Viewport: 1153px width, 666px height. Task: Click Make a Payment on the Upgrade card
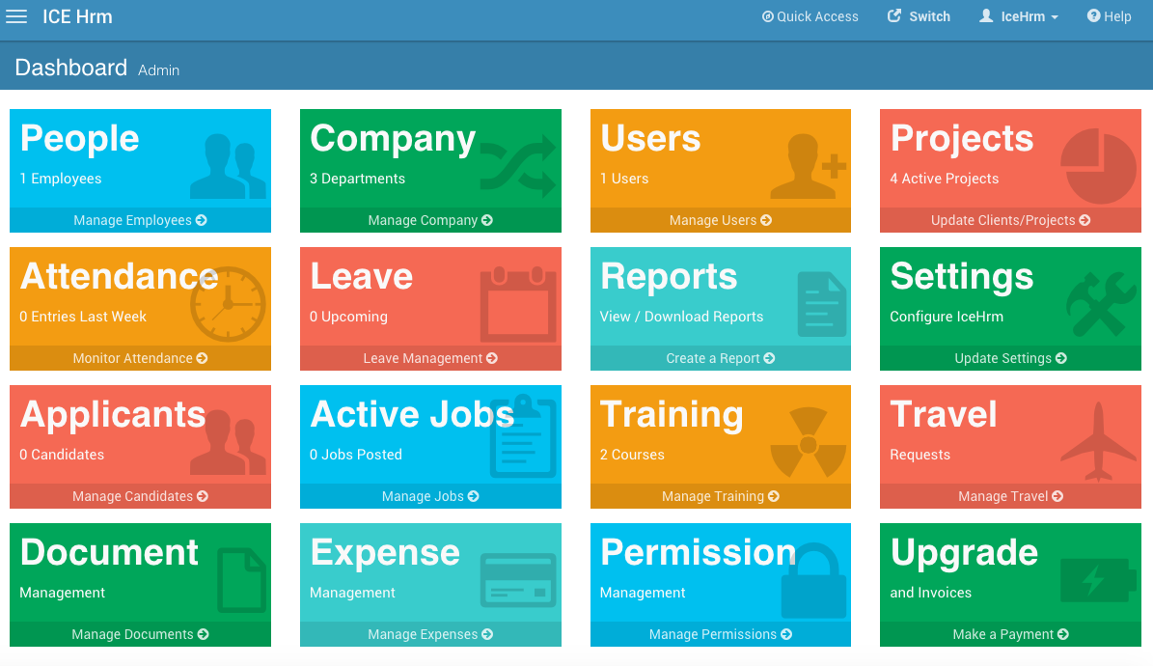point(1010,634)
